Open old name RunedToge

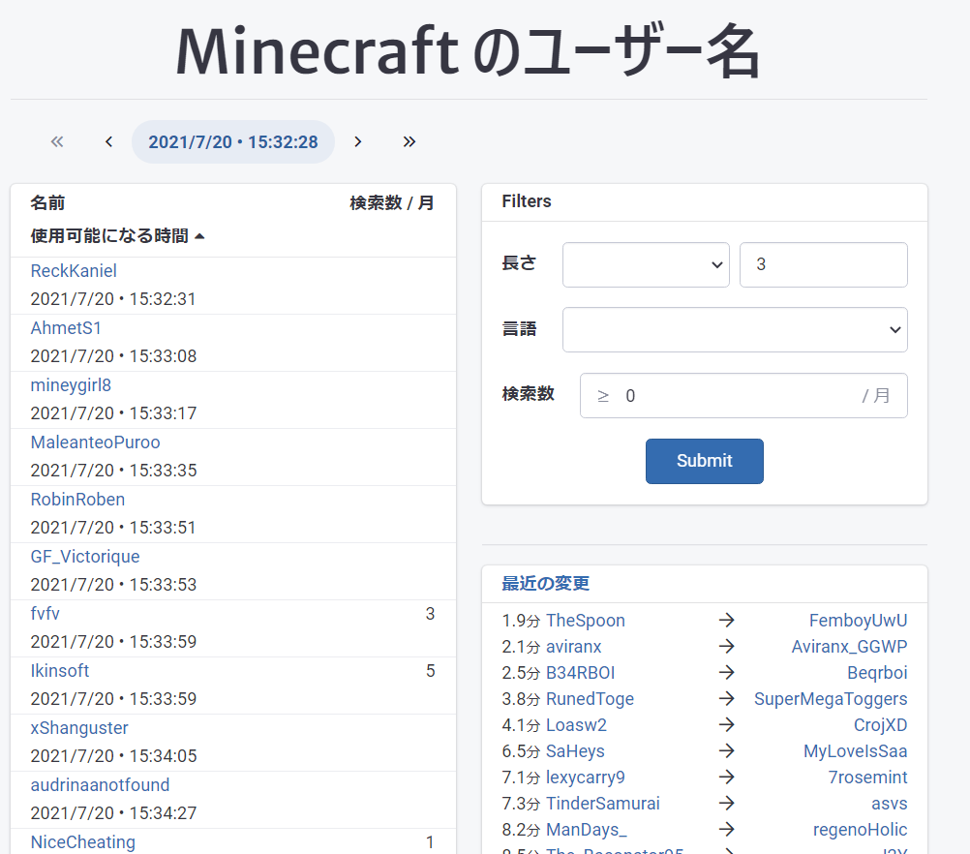click(x=590, y=699)
